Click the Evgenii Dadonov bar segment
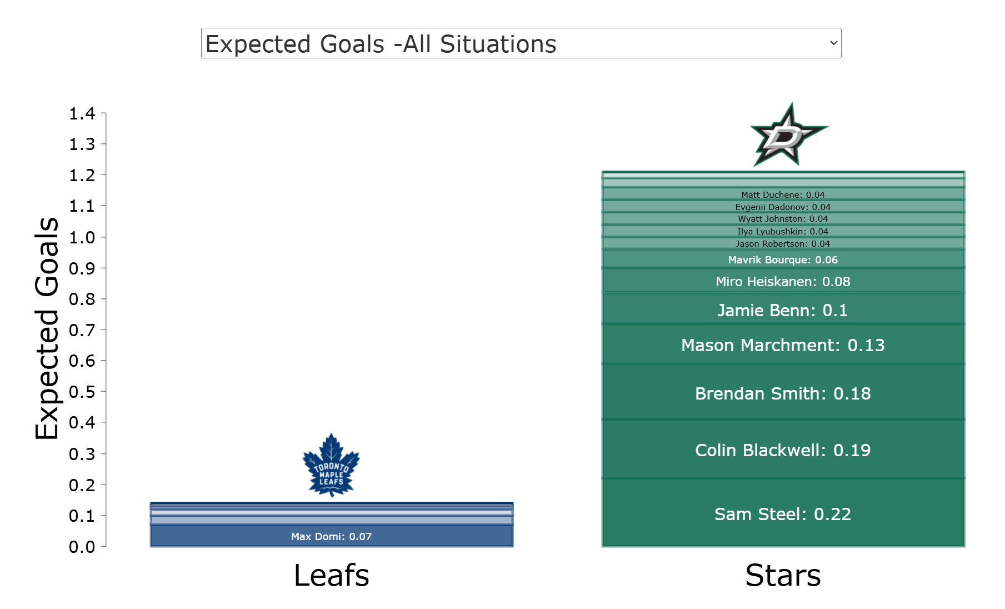 pos(783,207)
